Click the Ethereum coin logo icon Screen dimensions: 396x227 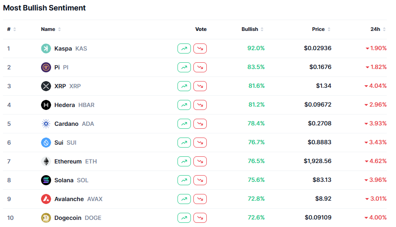pos(46,161)
